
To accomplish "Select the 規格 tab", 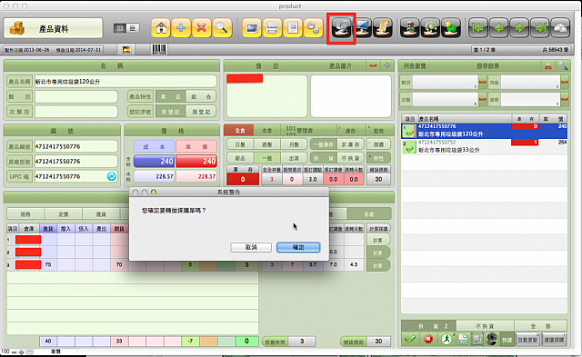I will (25, 213).
